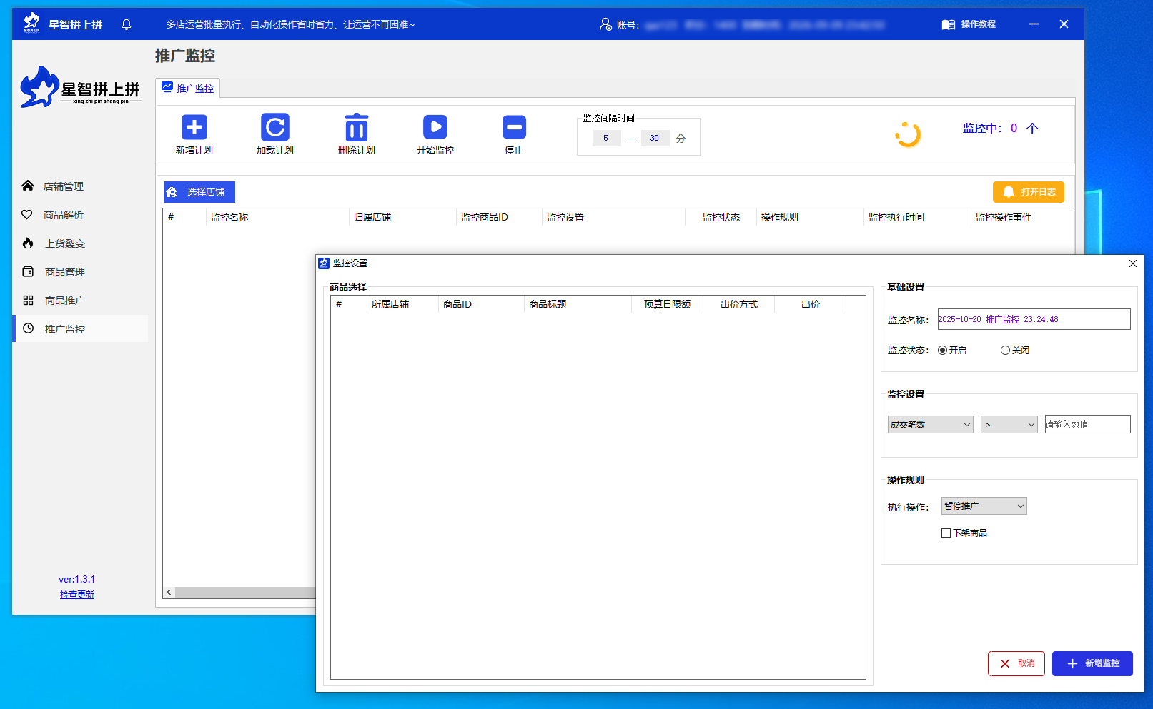Open the notification bell in title bar
This screenshot has width=1153, height=709.
click(127, 24)
